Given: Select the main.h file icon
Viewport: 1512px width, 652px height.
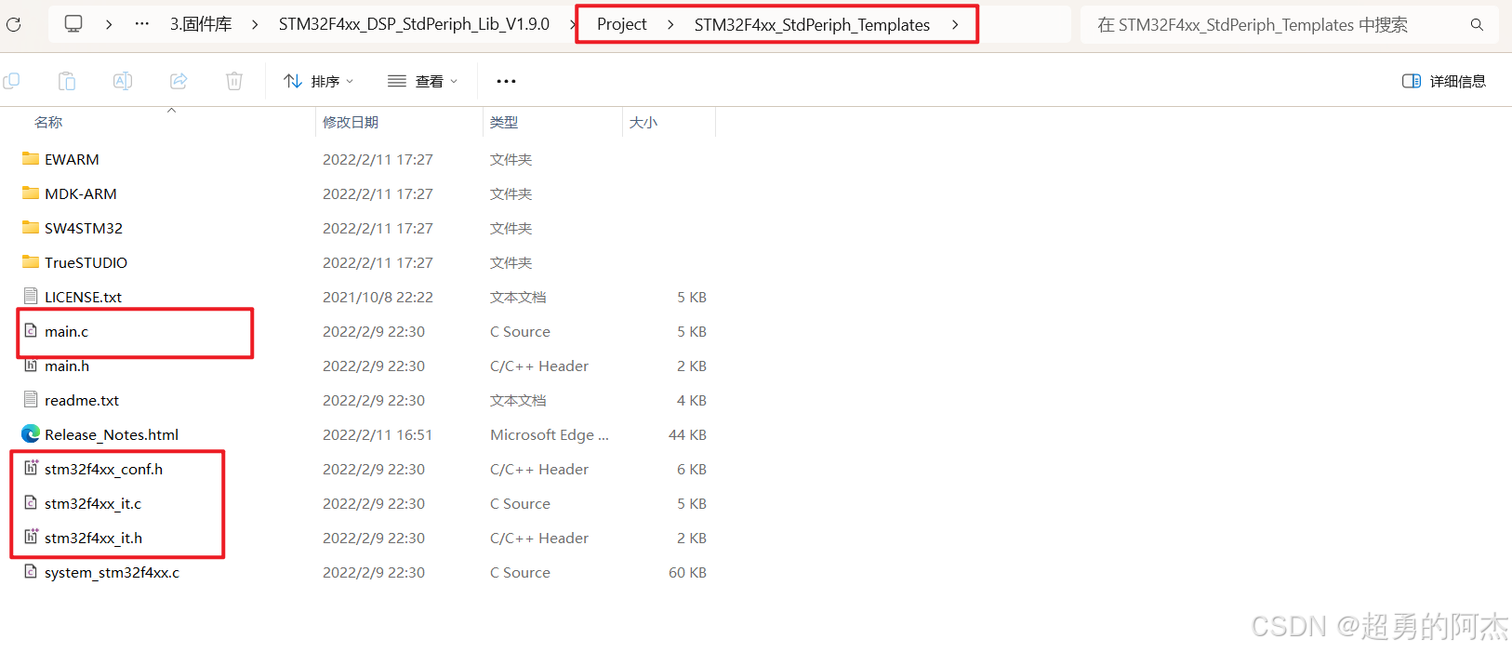Looking at the screenshot, I should click(x=31, y=366).
